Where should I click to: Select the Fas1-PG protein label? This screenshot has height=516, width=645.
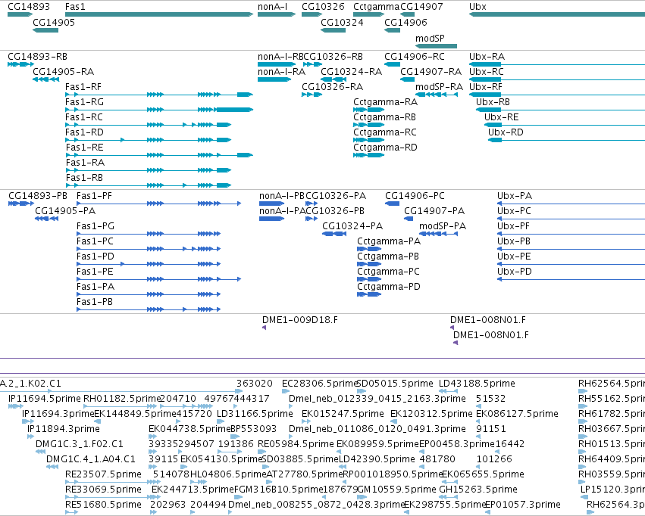coord(95,226)
